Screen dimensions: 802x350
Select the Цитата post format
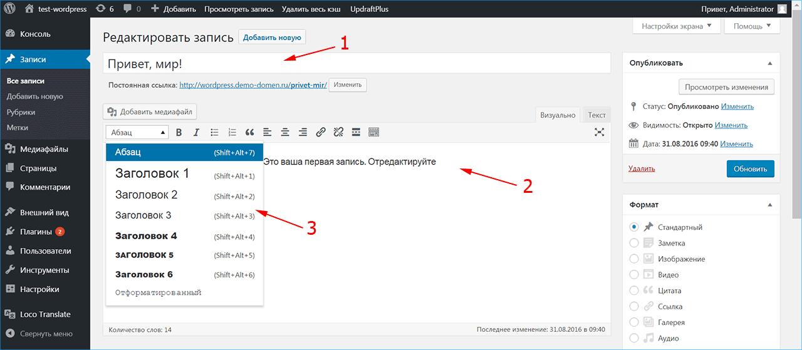click(x=634, y=291)
